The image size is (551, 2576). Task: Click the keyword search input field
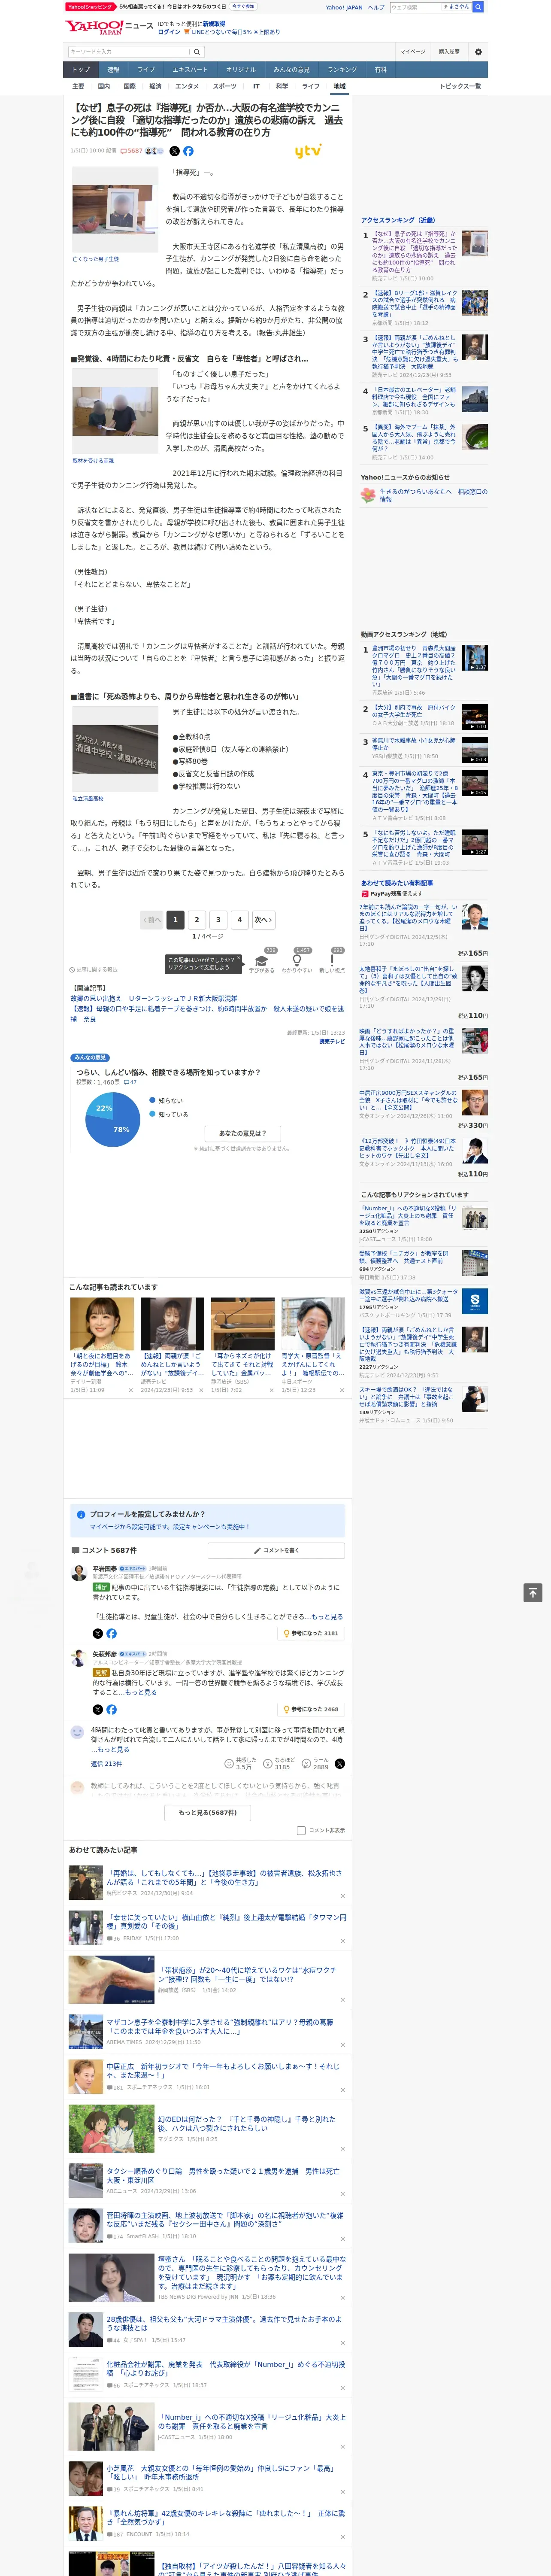click(129, 51)
